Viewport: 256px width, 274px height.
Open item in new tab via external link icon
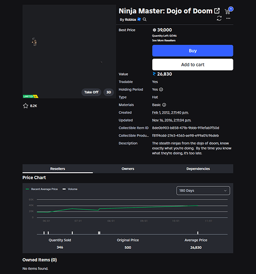click(217, 11)
